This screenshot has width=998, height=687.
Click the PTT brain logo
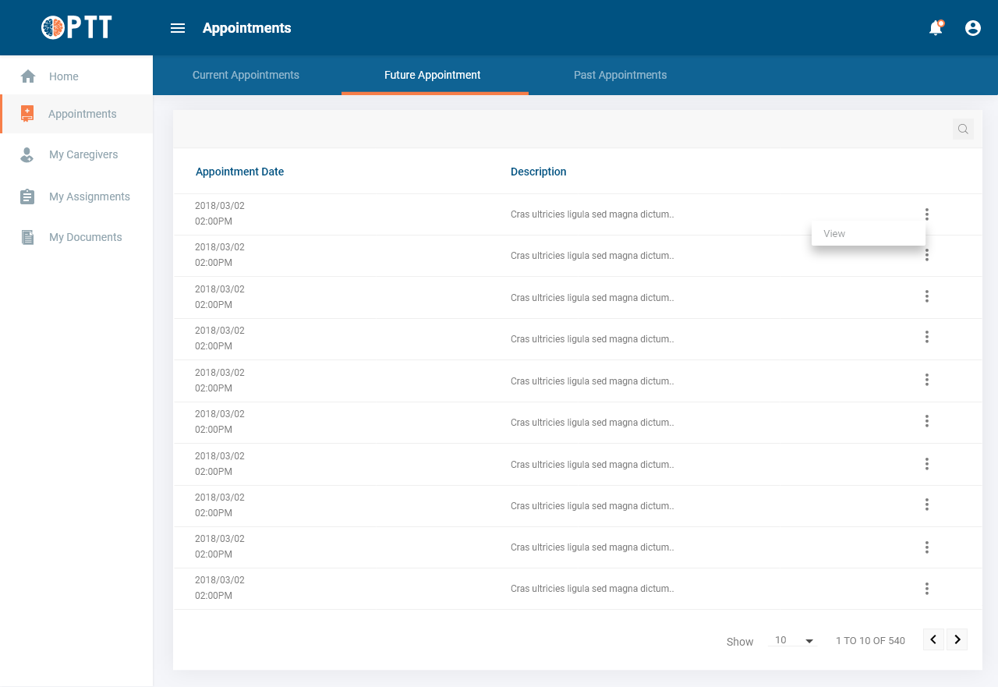point(53,27)
